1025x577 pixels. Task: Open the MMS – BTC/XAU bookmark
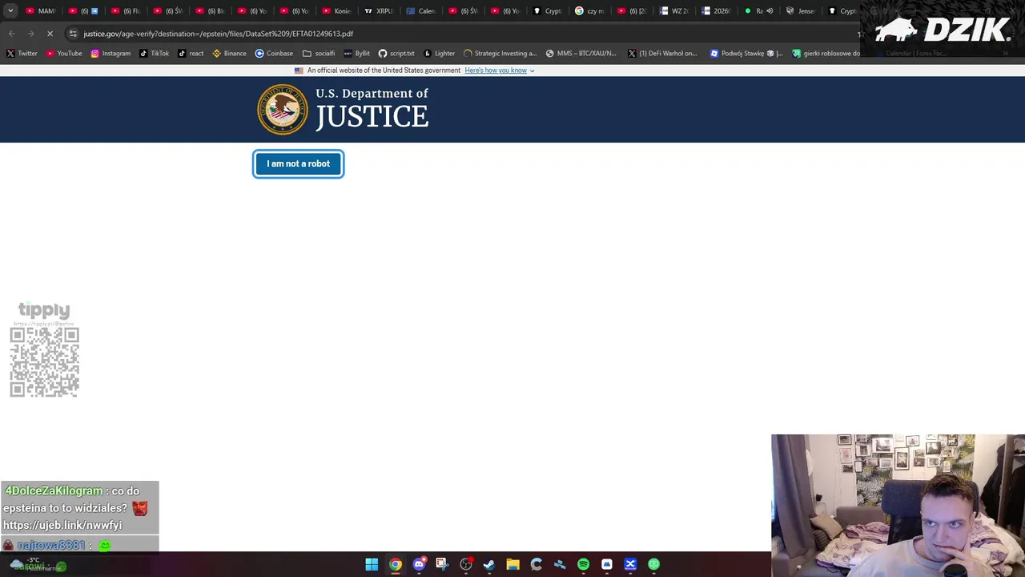point(581,53)
